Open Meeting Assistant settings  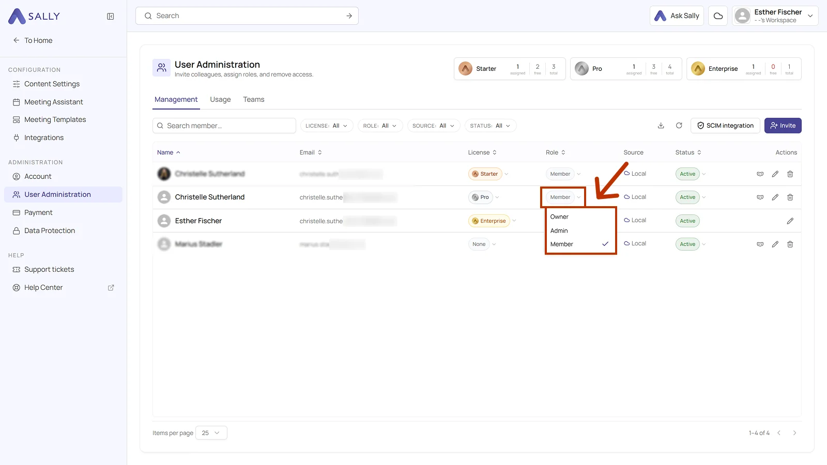pyautogui.click(x=63, y=102)
